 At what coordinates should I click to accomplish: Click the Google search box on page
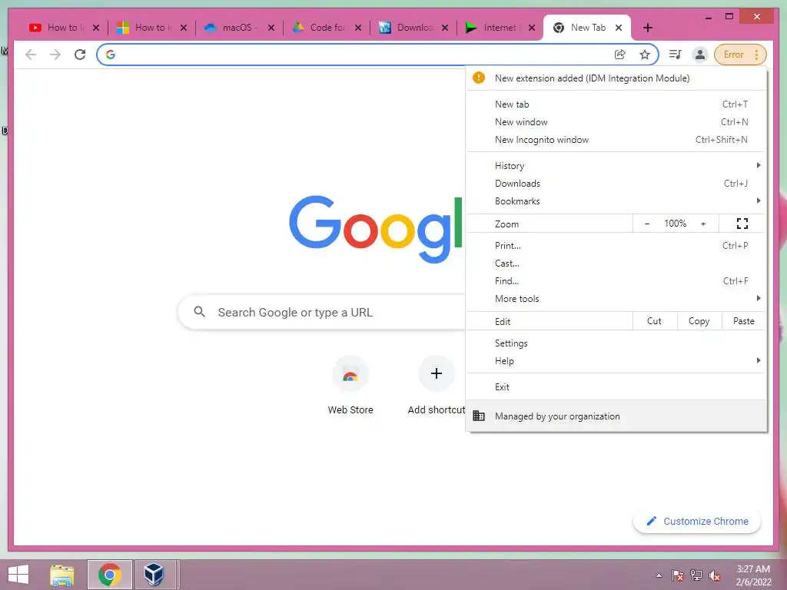tap(322, 313)
